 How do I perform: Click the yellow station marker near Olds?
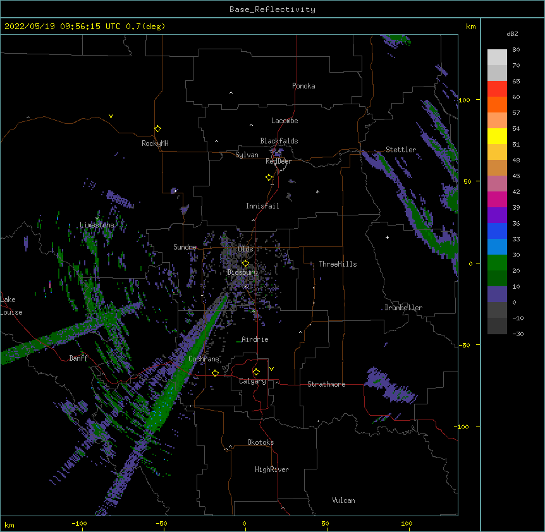pyautogui.click(x=245, y=263)
